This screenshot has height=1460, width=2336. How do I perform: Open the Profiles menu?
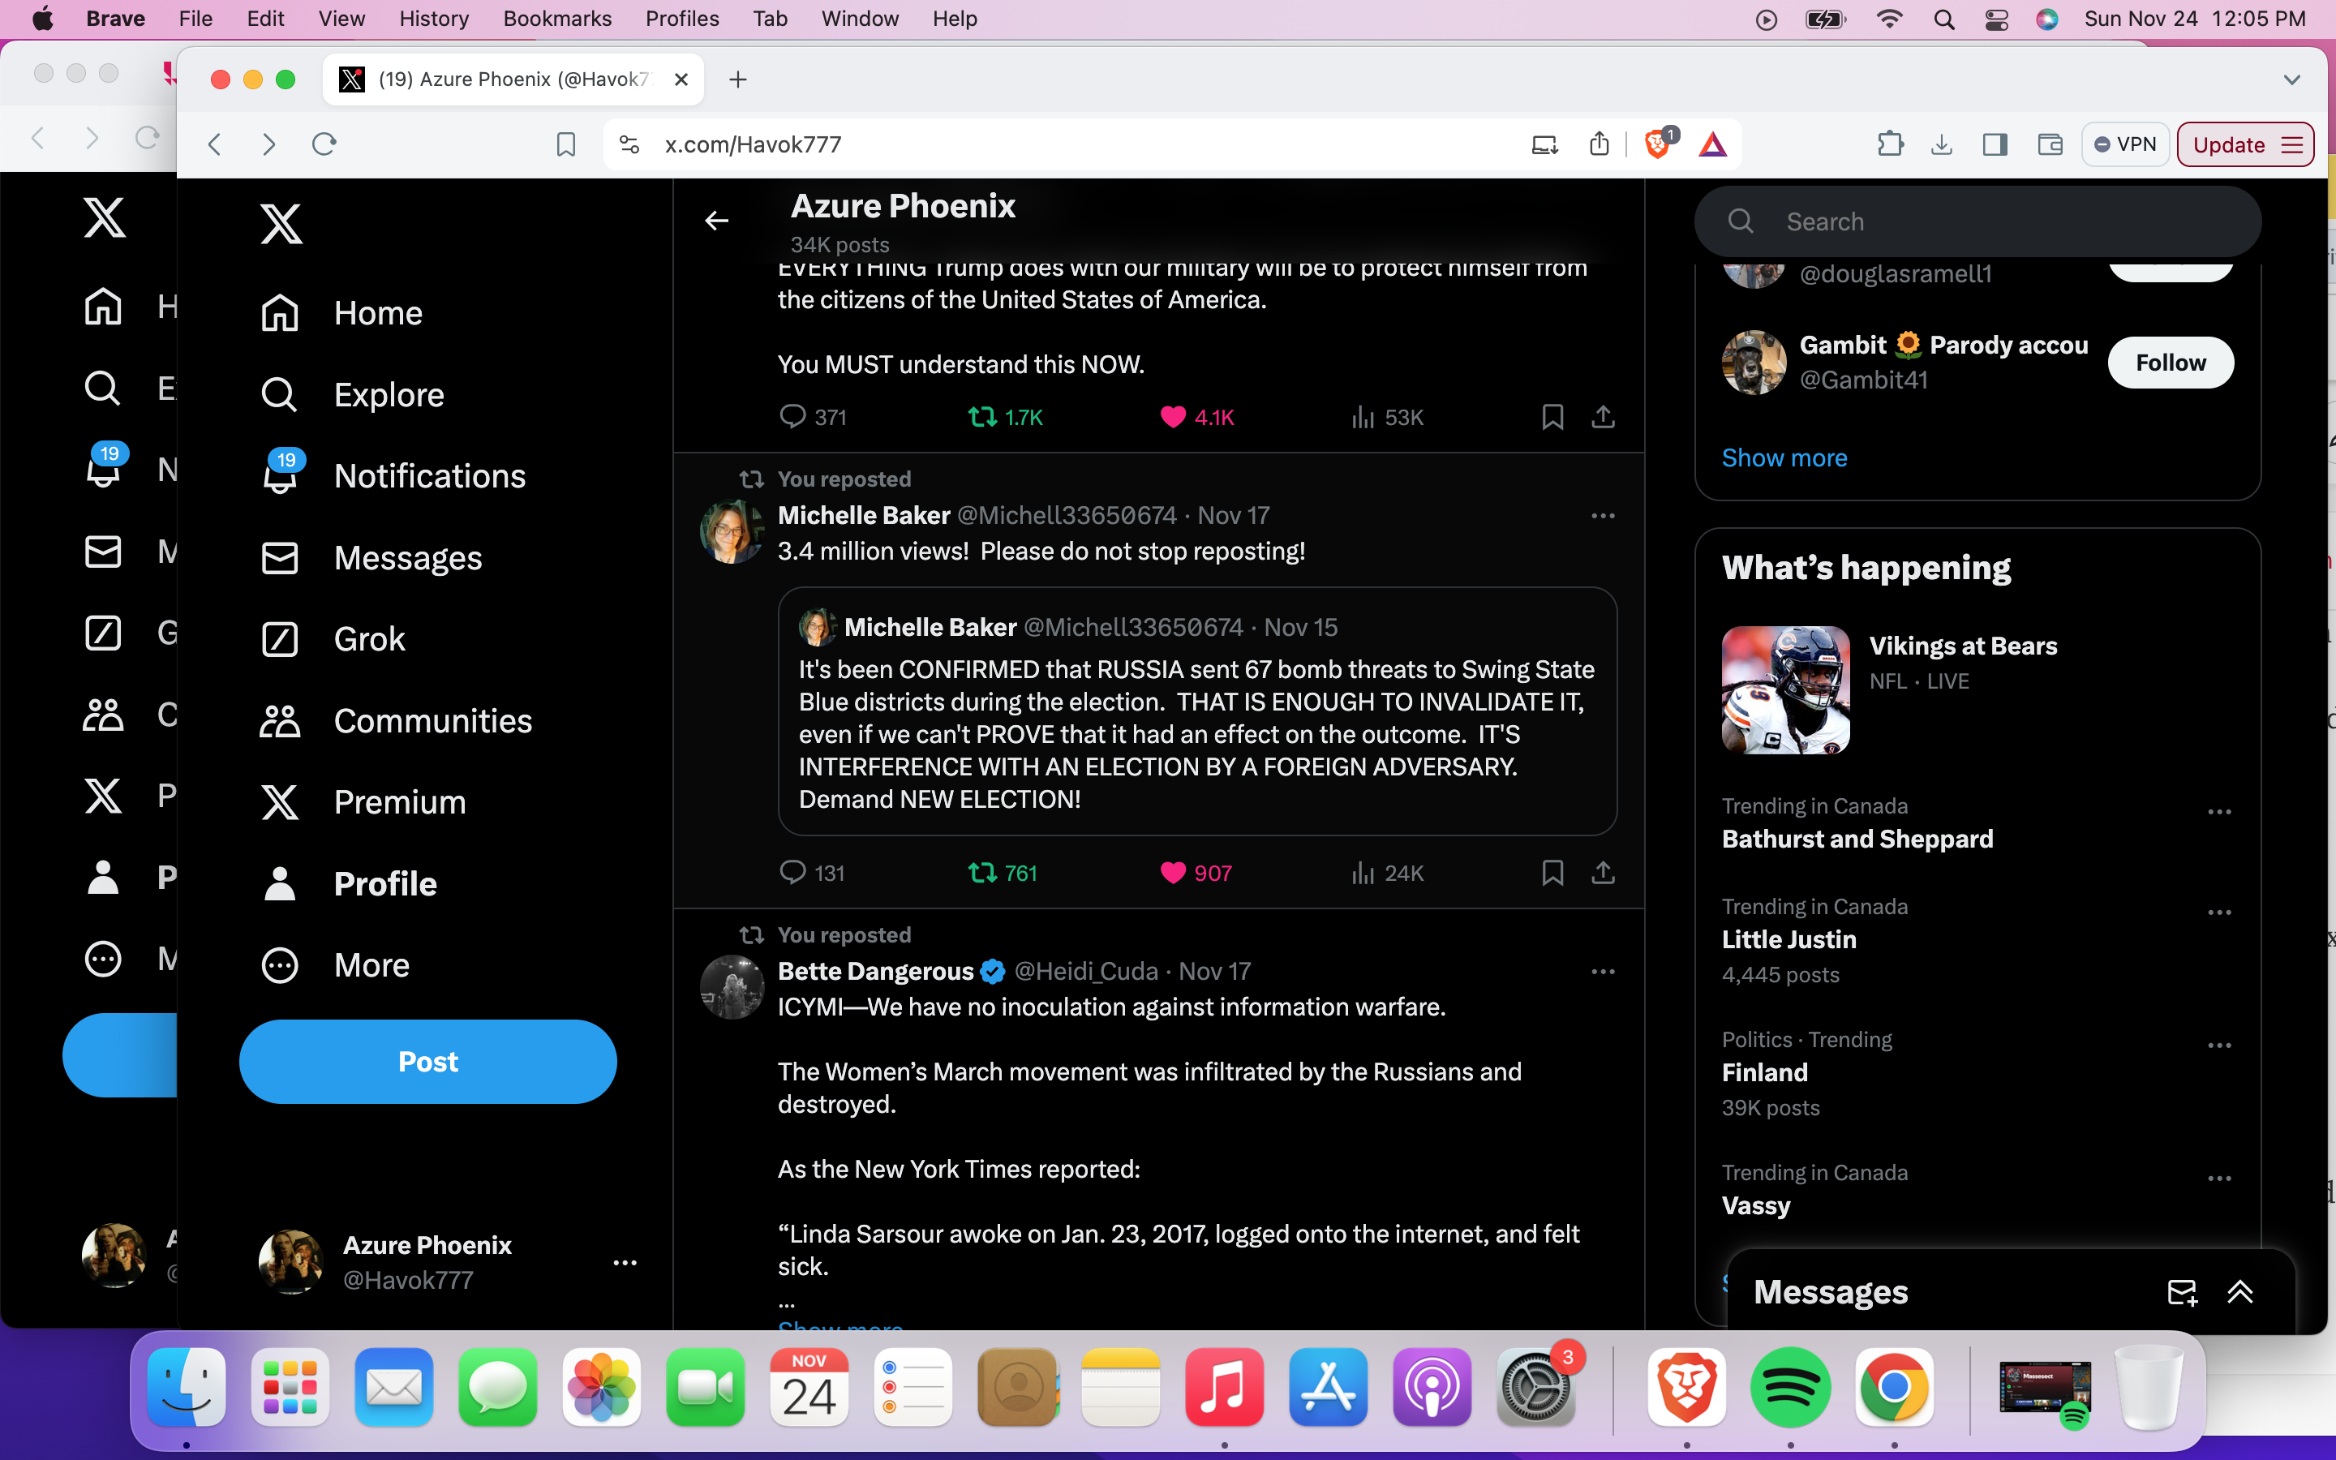[681, 19]
